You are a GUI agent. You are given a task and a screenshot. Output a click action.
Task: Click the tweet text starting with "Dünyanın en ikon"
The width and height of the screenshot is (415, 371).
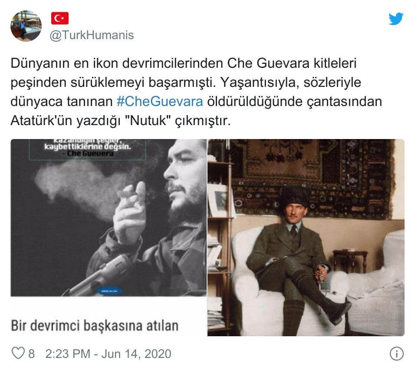pos(196,92)
